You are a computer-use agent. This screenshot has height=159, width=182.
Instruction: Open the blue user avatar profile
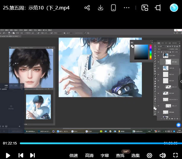[174, 8]
